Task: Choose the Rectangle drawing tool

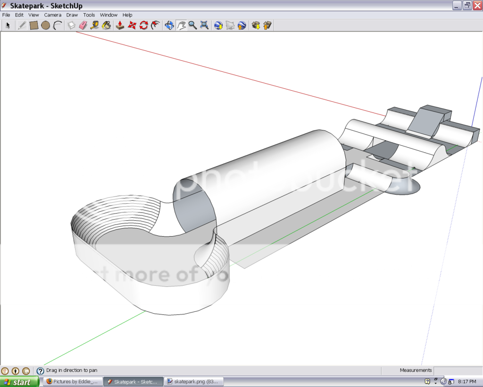Action: [33, 26]
